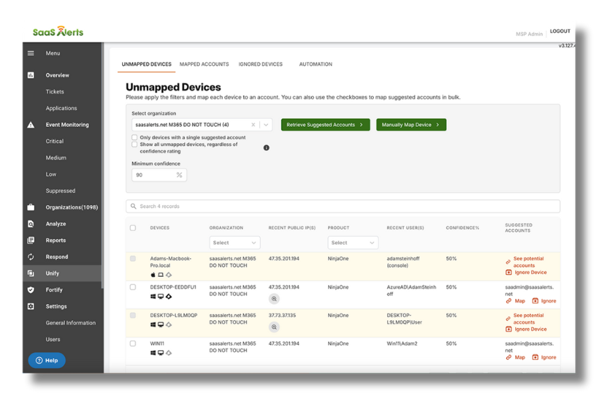This screenshot has width=614, height=409.
Task: Click Retrieve Suggested Accounts button
Action: 325,125
